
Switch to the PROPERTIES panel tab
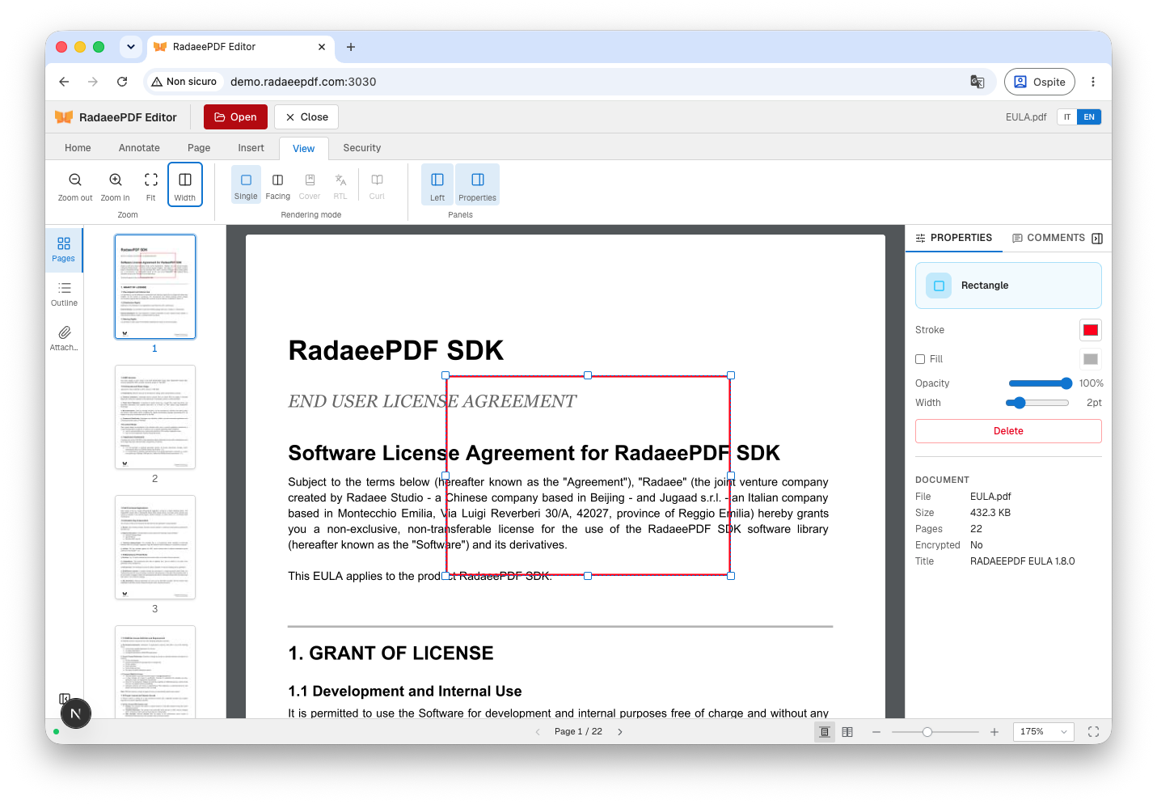click(x=954, y=238)
